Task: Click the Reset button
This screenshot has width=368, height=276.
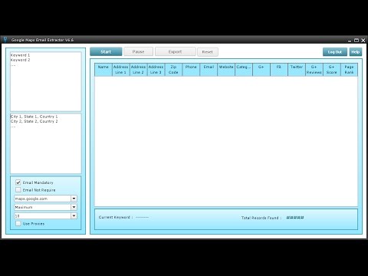Action: click(208, 52)
